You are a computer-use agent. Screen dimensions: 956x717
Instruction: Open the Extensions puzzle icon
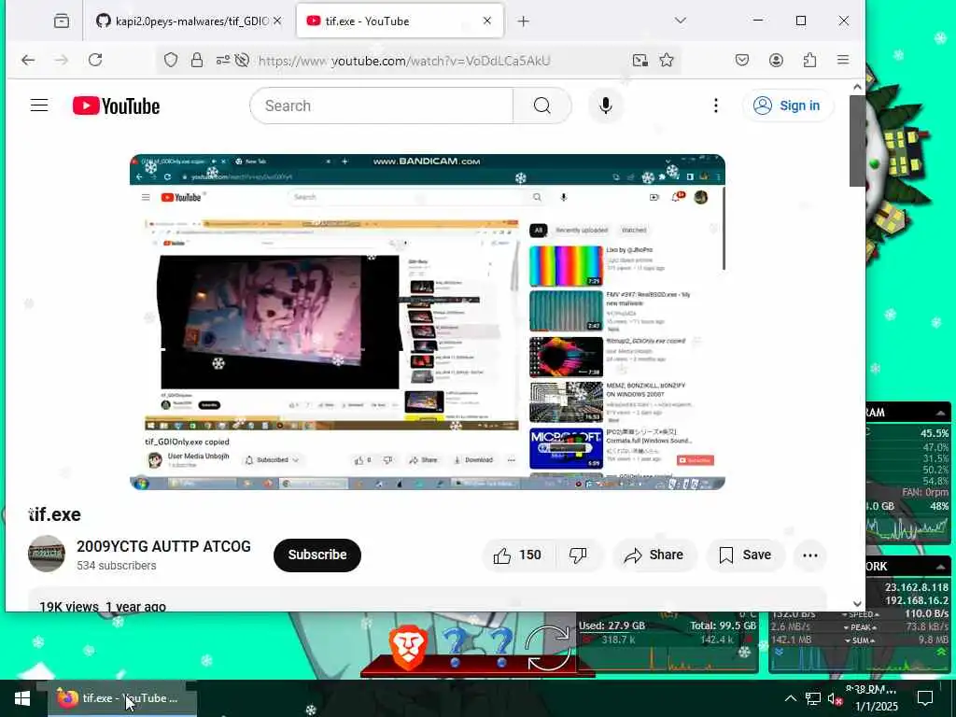(x=809, y=60)
